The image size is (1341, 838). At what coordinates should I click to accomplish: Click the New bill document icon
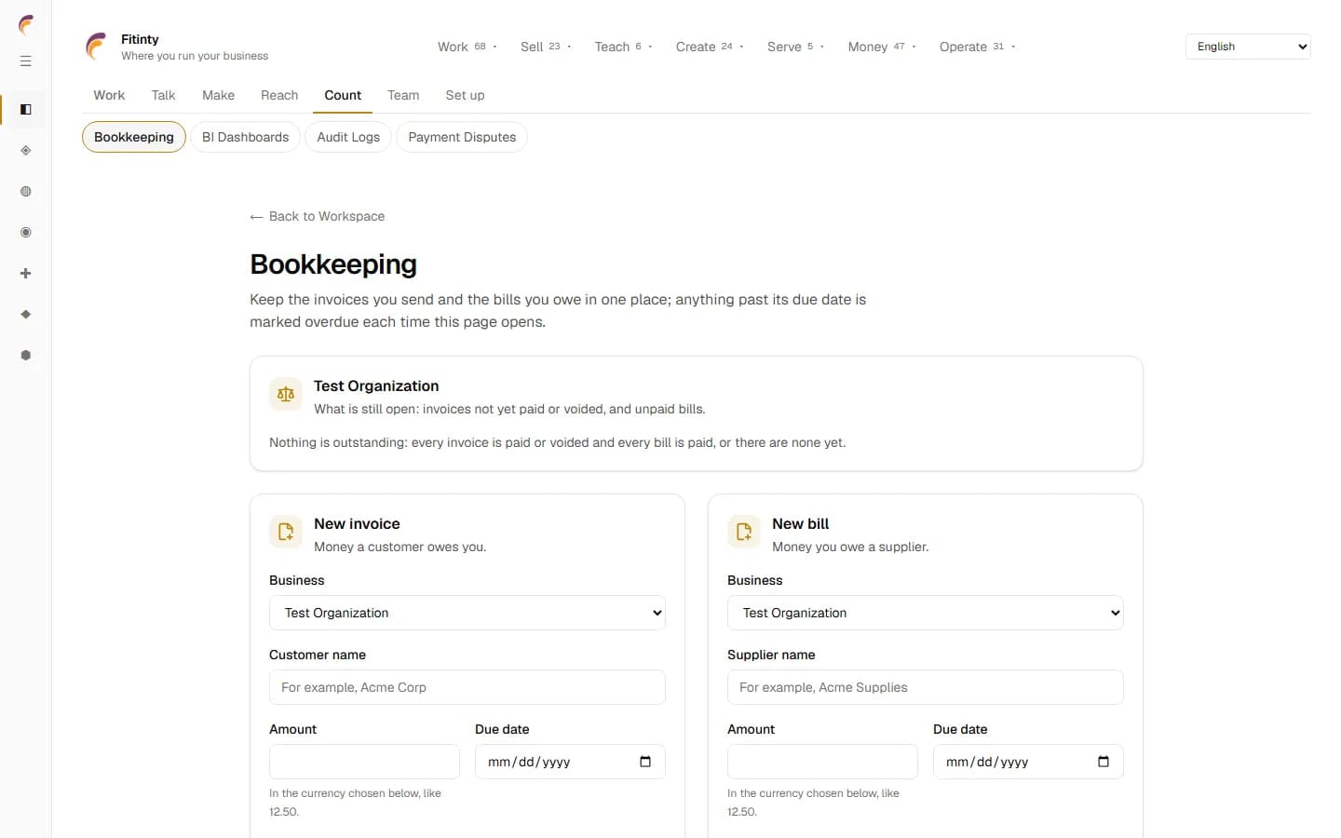[x=744, y=532]
